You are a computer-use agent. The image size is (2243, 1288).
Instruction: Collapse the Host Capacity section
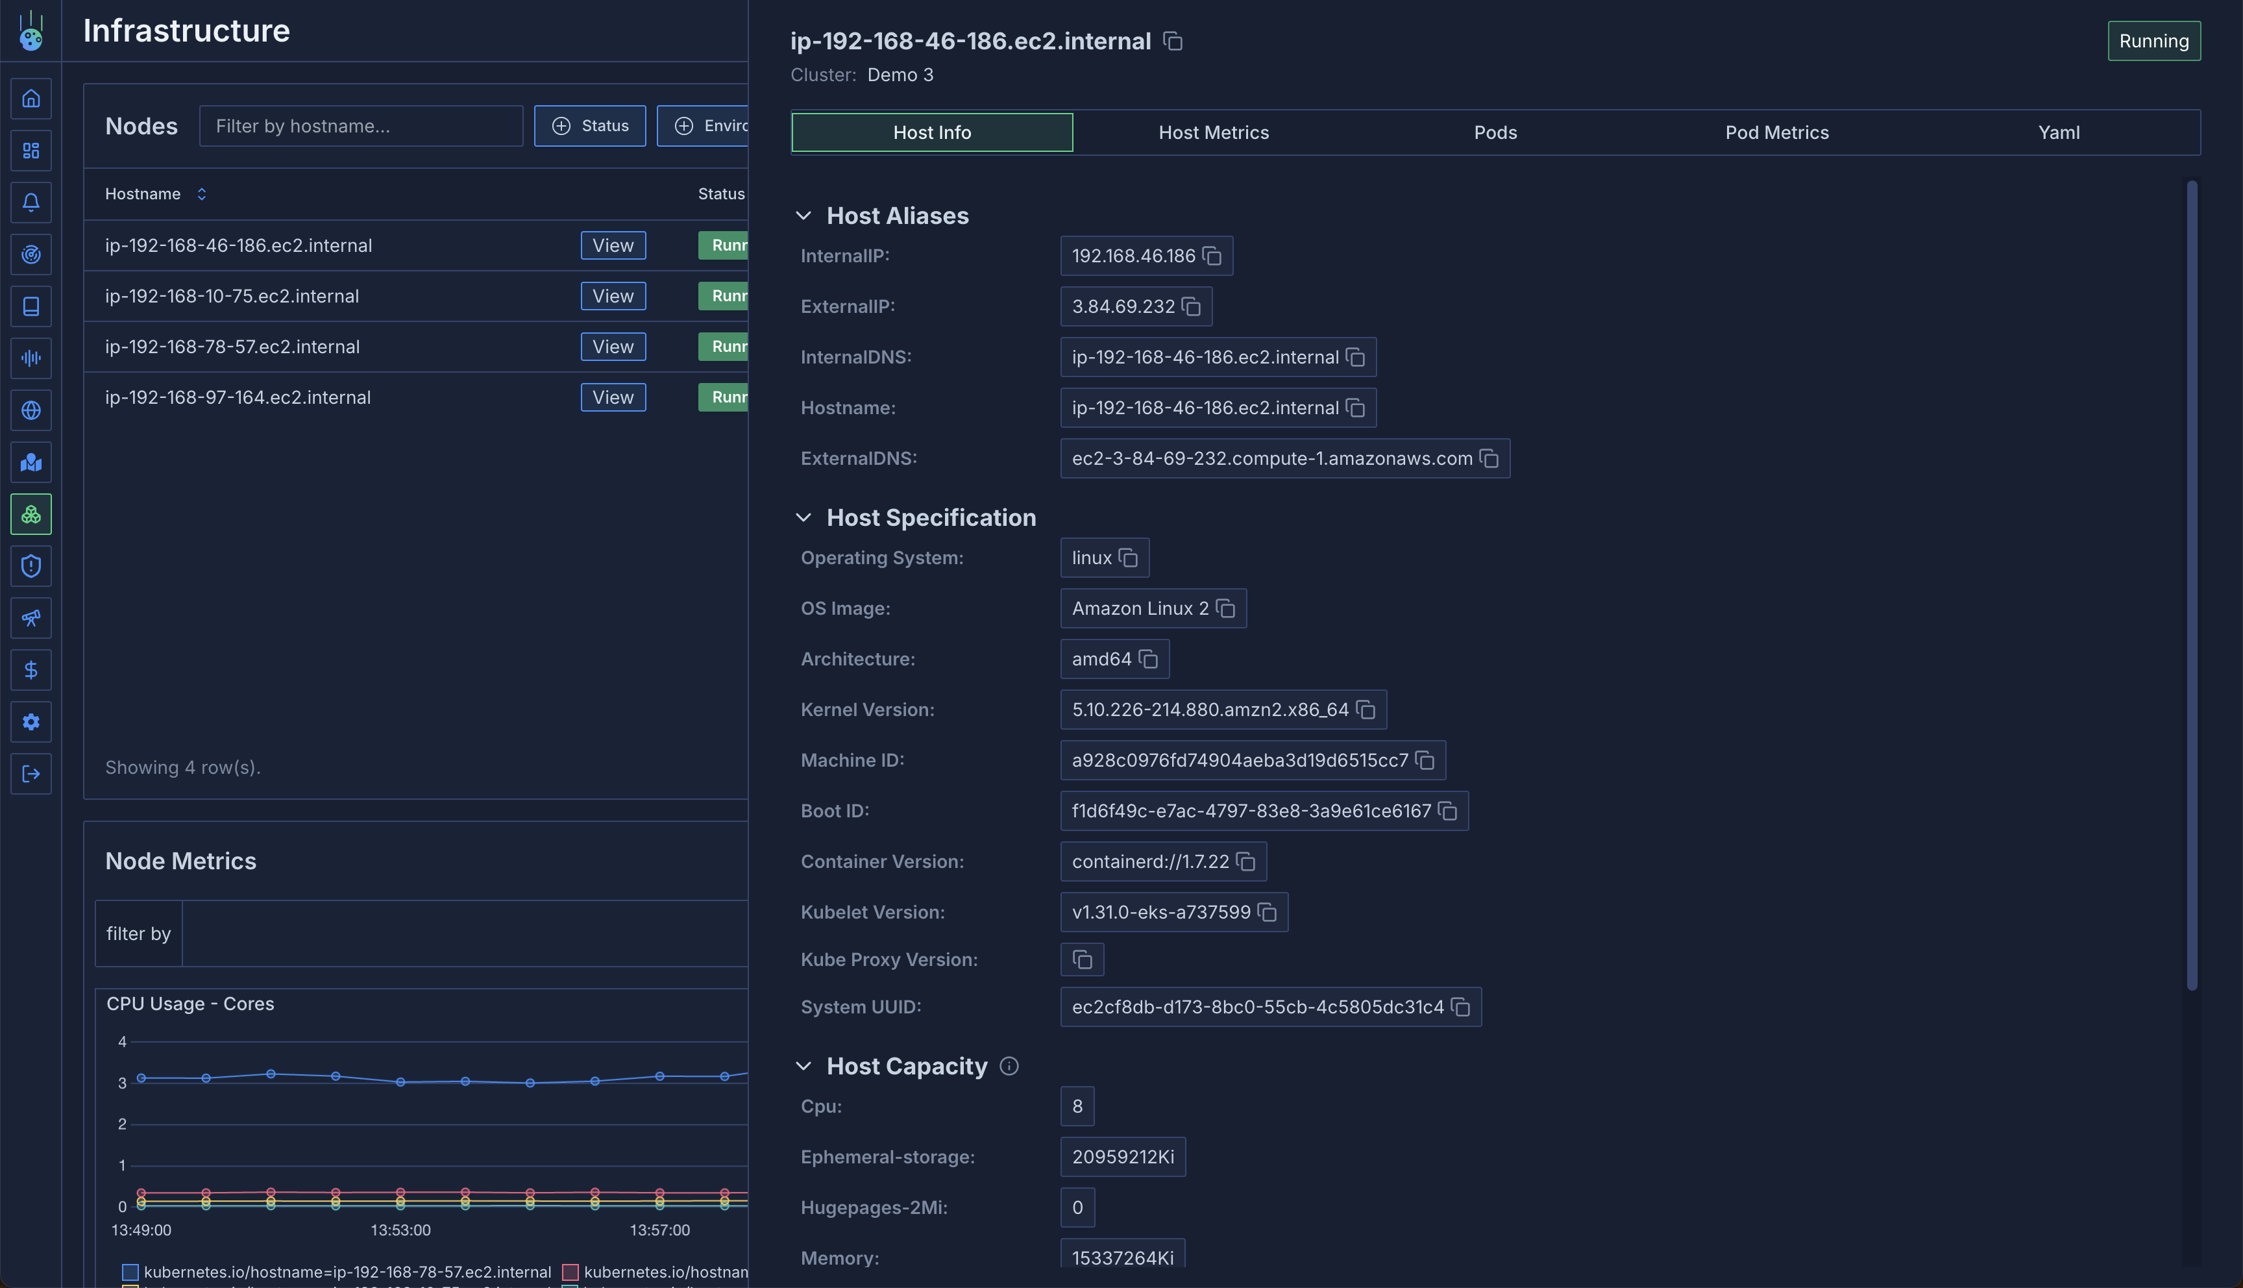pos(803,1066)
